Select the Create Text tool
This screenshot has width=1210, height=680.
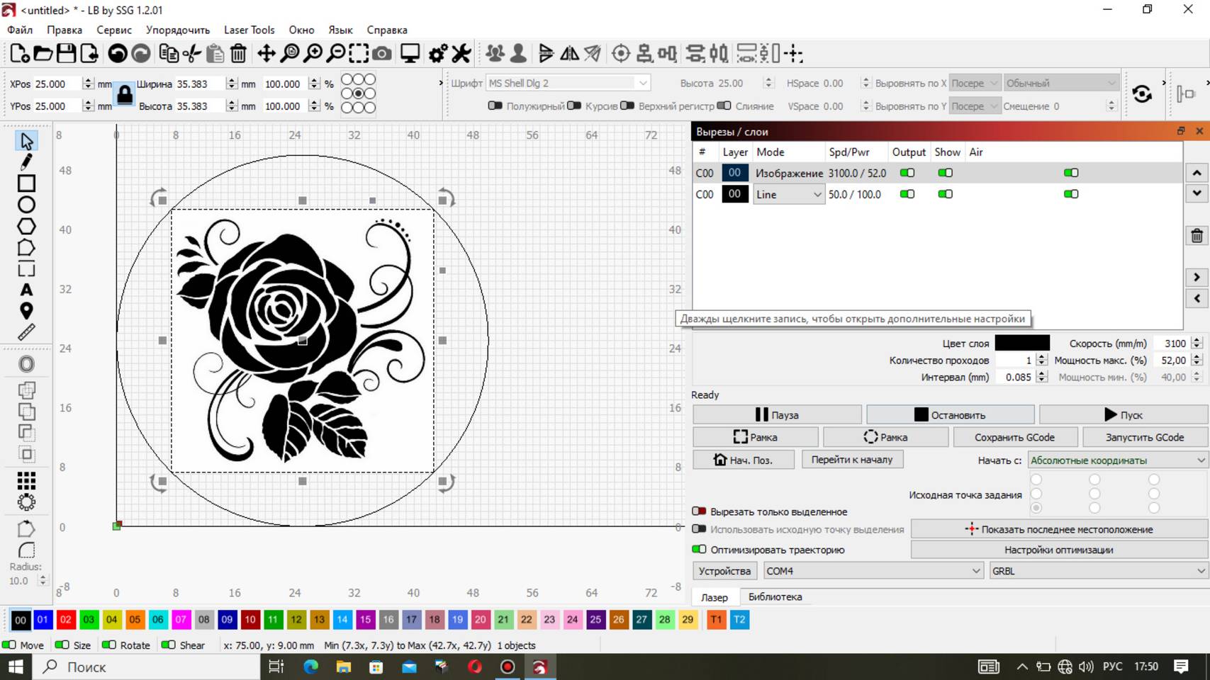(x=26, y=290)
